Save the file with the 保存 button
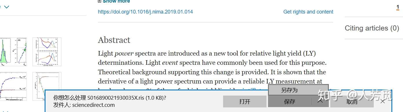Image resolution: width=403 pixels, height=112 pixels. point(289,101)
